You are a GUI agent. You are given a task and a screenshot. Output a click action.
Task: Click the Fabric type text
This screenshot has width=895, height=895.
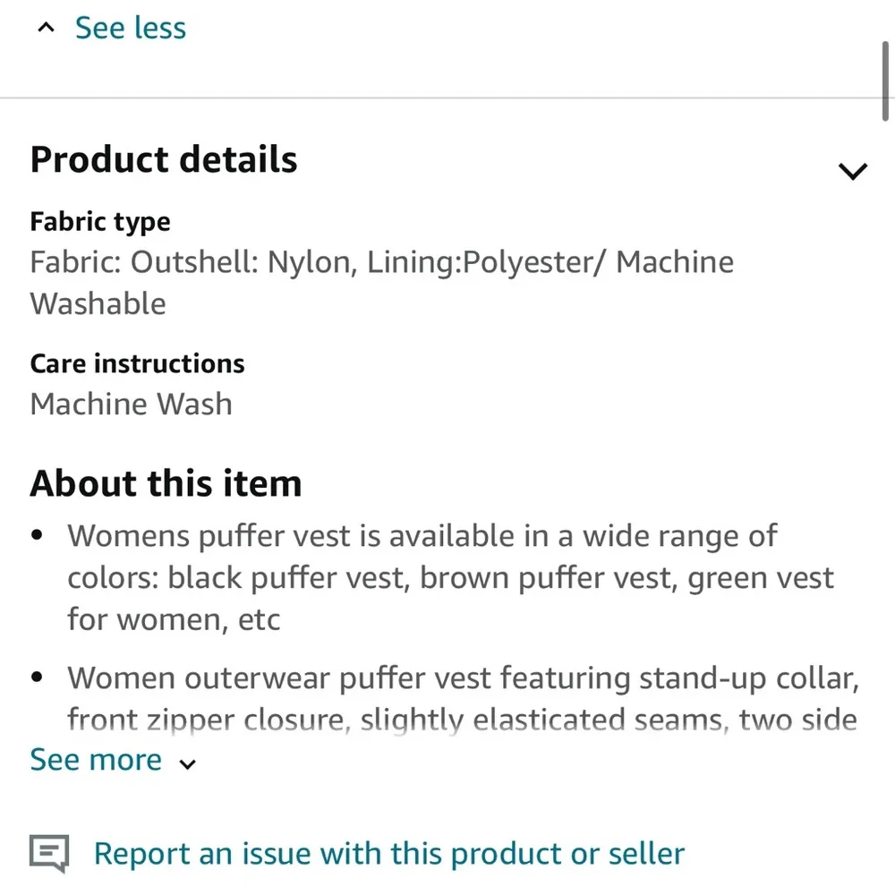[100, 221]
